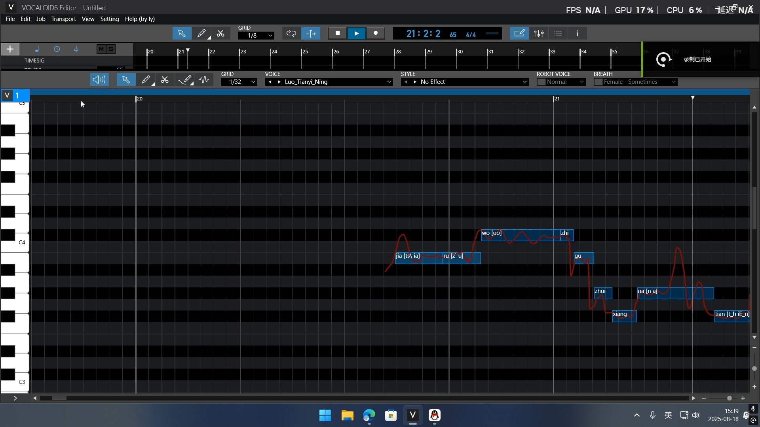Select the pencil tool in main toolbar
Image resolution: width=760 pixels, height=427 pixels.
[x=201, y=34]
